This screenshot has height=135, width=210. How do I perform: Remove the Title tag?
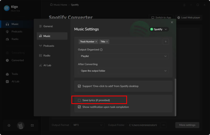(107, 42)
